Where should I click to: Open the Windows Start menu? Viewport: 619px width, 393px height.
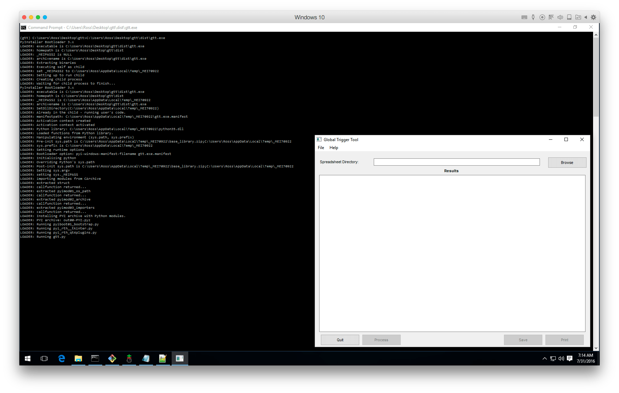click(x=28, y=358)
